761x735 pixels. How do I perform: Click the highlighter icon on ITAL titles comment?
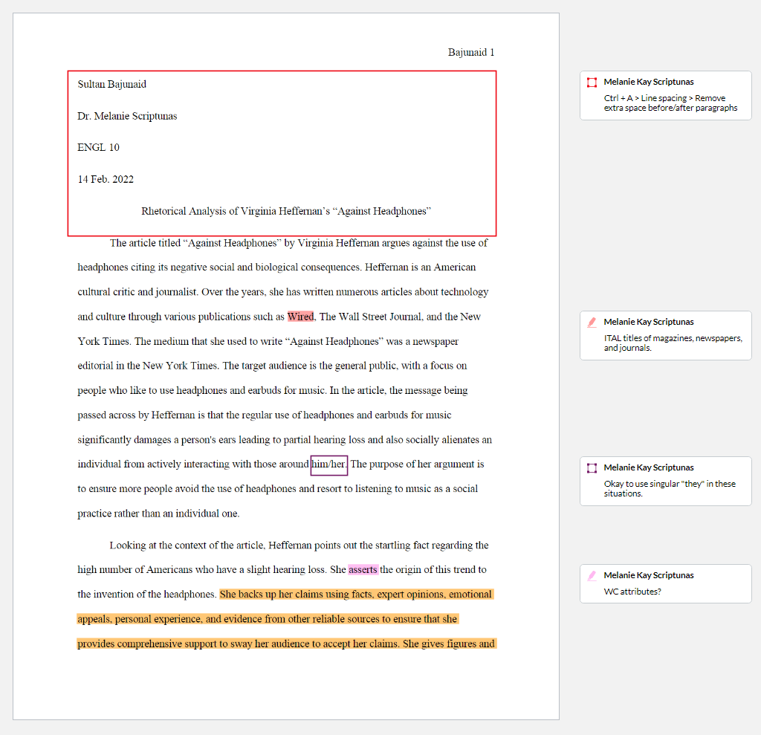point(592,323)
